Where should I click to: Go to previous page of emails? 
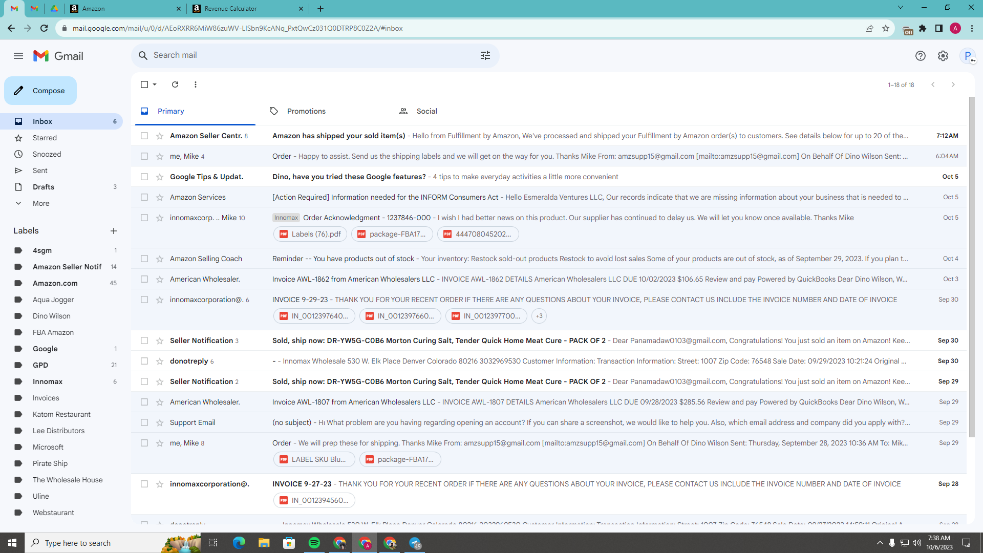(933, 84)
